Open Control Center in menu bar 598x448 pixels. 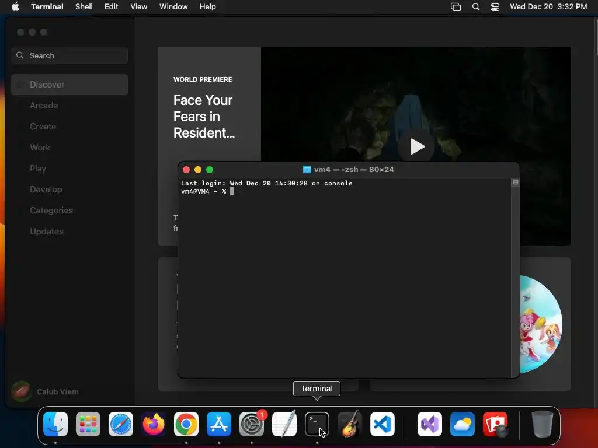coord(495,7)
